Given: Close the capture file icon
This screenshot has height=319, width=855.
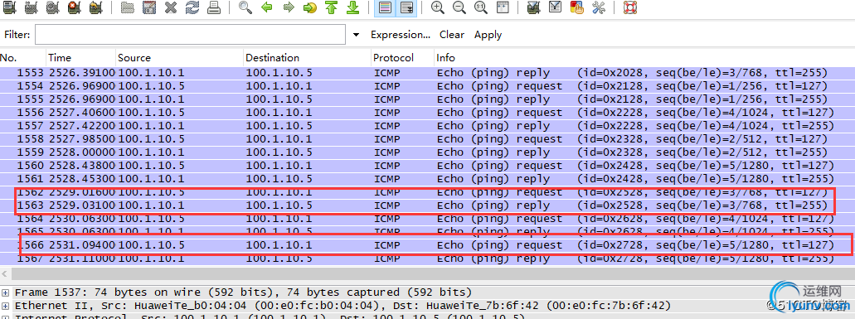Looking at the screenshot, I should coord(171,7).
